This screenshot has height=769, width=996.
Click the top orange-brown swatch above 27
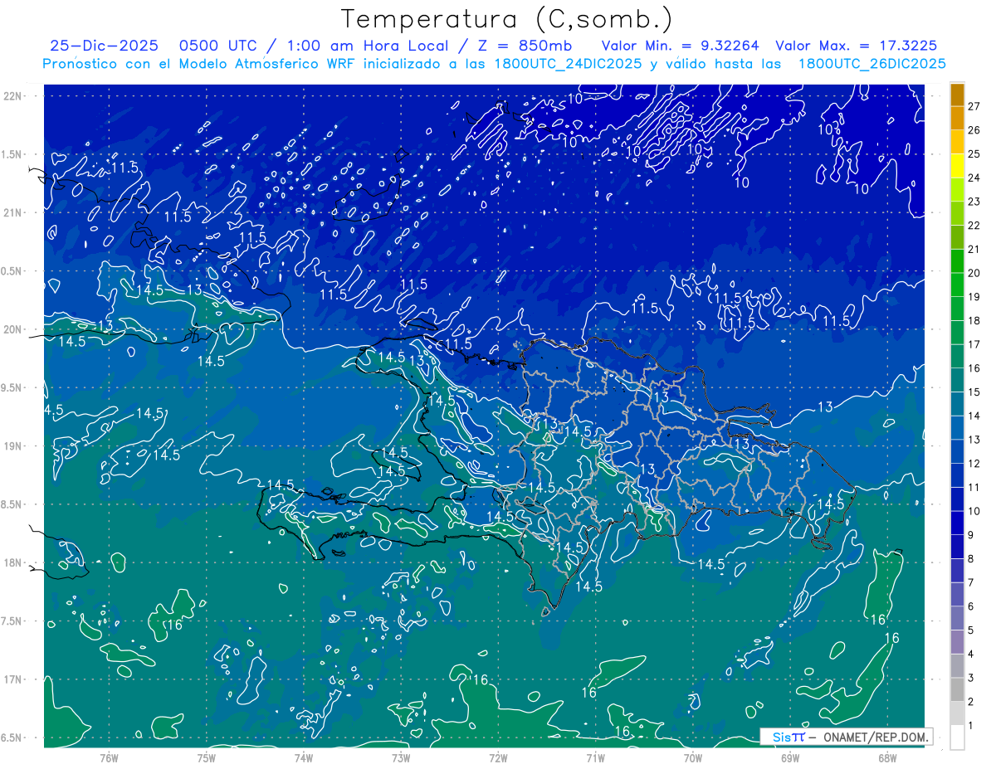click(x=957, y=95)
